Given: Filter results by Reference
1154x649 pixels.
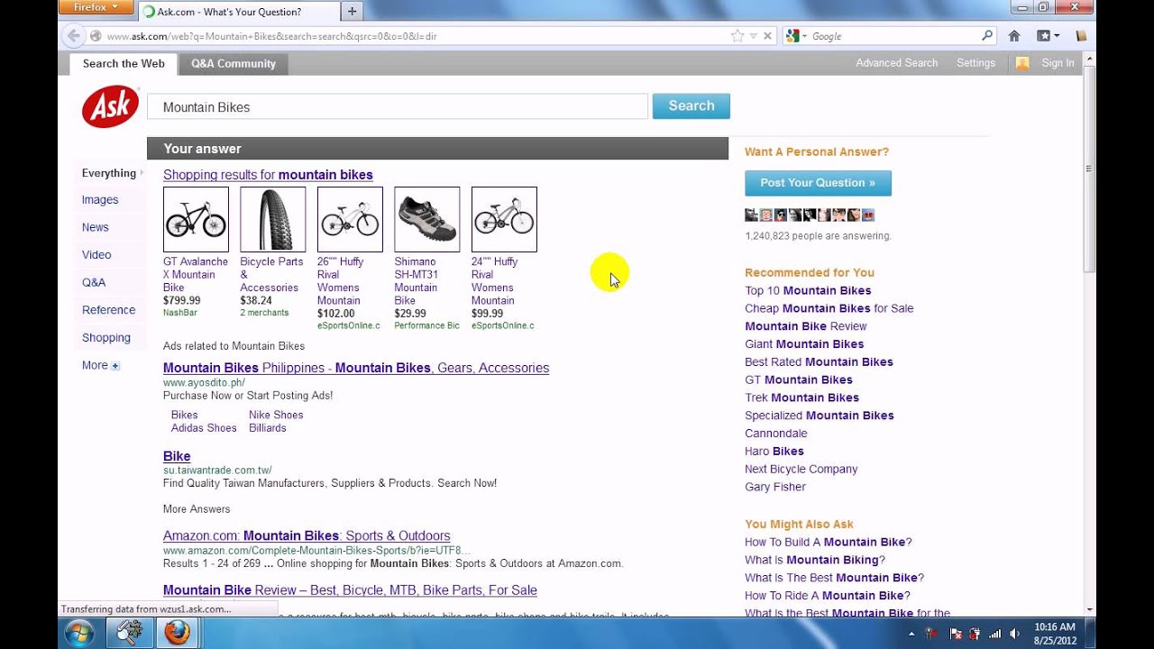Looking at the screenshot, I should (x=108, y=310).
